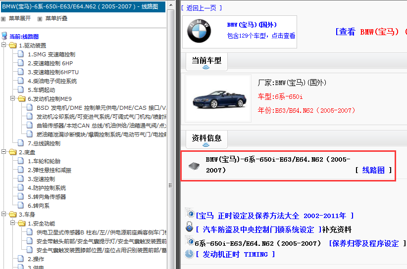Click the disc icon beside 保养归零 row
The image size is (407, 269).
click(190, 241)
